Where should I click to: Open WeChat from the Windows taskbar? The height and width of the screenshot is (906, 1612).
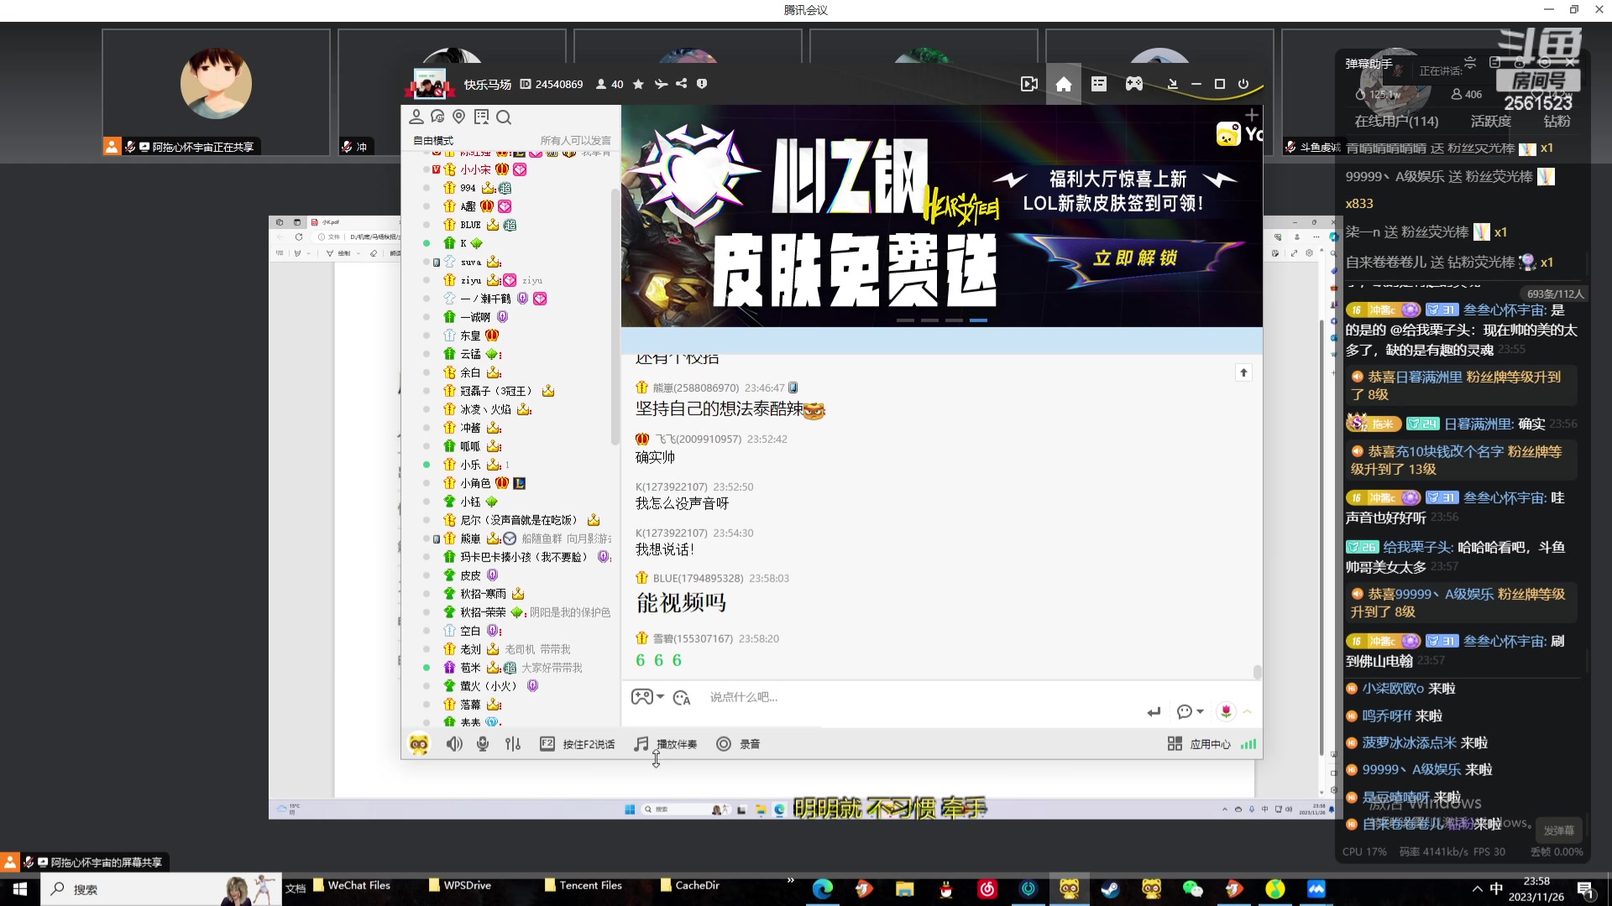tap(1193, 888)
